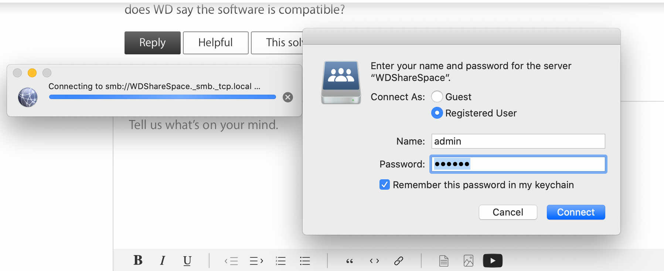Viewport: 664px width, 271px height.
Task: Insert a numbered list in the editor
Action: (x=281, y=261)
